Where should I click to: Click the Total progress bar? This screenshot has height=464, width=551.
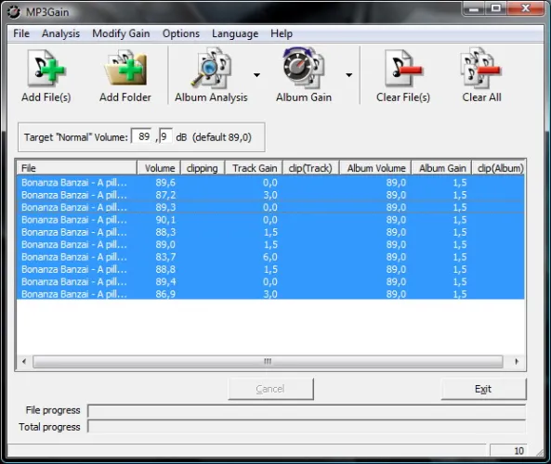coord(307,427)
